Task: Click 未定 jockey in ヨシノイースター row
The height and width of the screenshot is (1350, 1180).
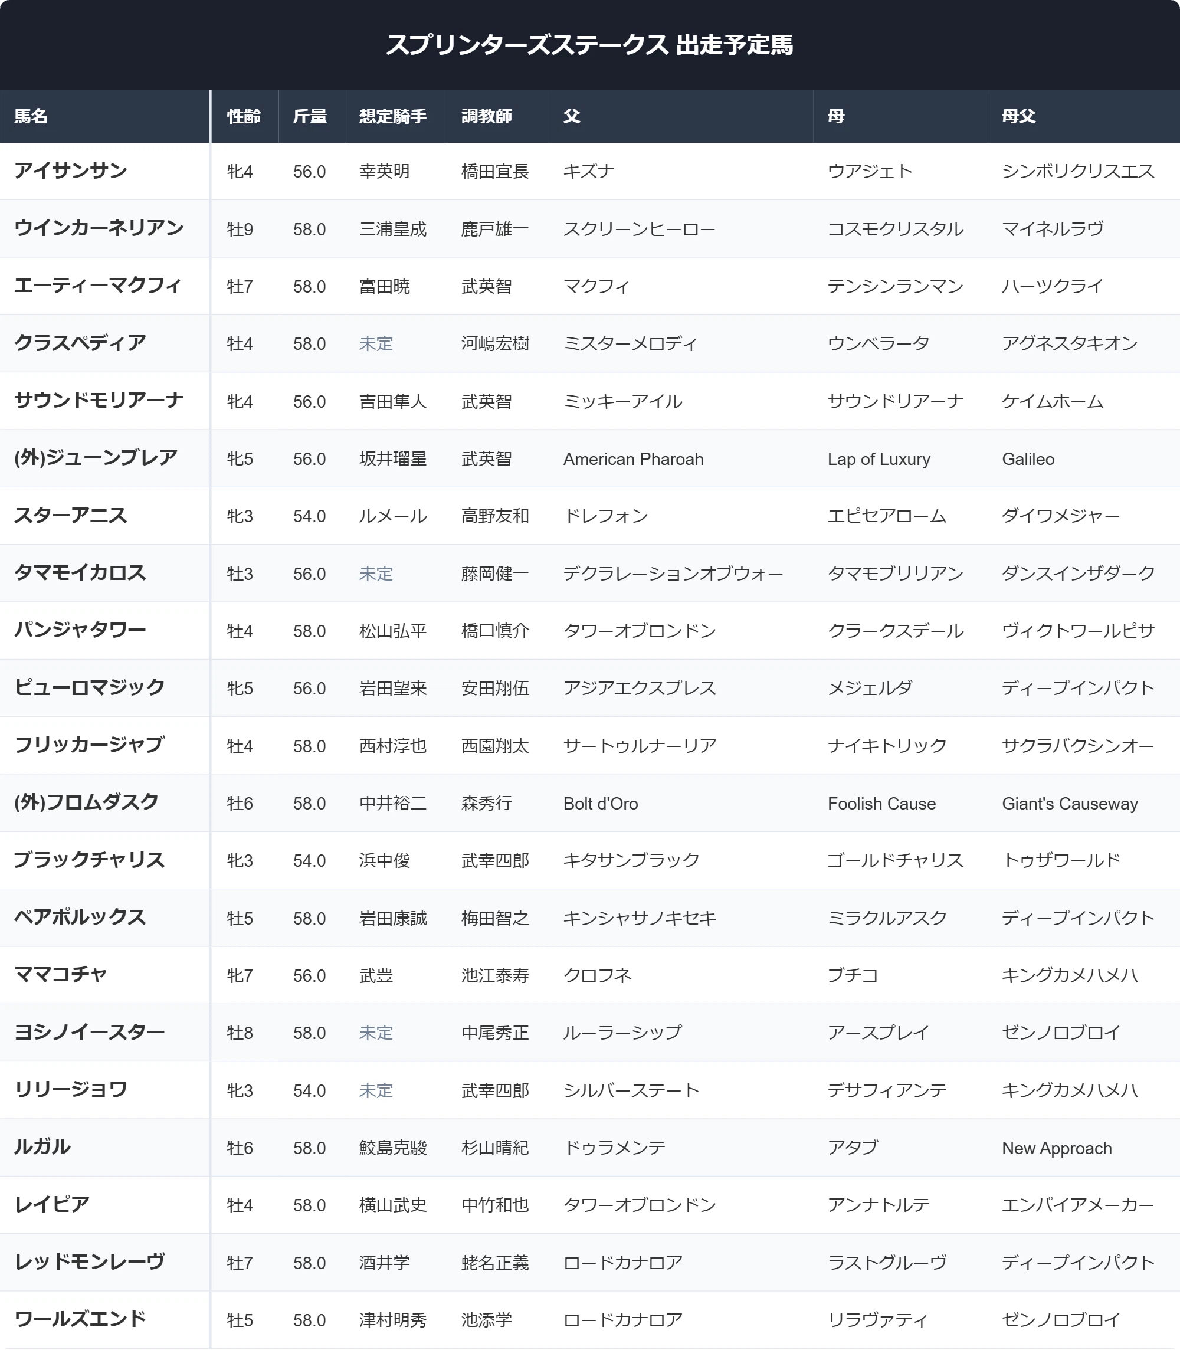Action: point(376,1033)
